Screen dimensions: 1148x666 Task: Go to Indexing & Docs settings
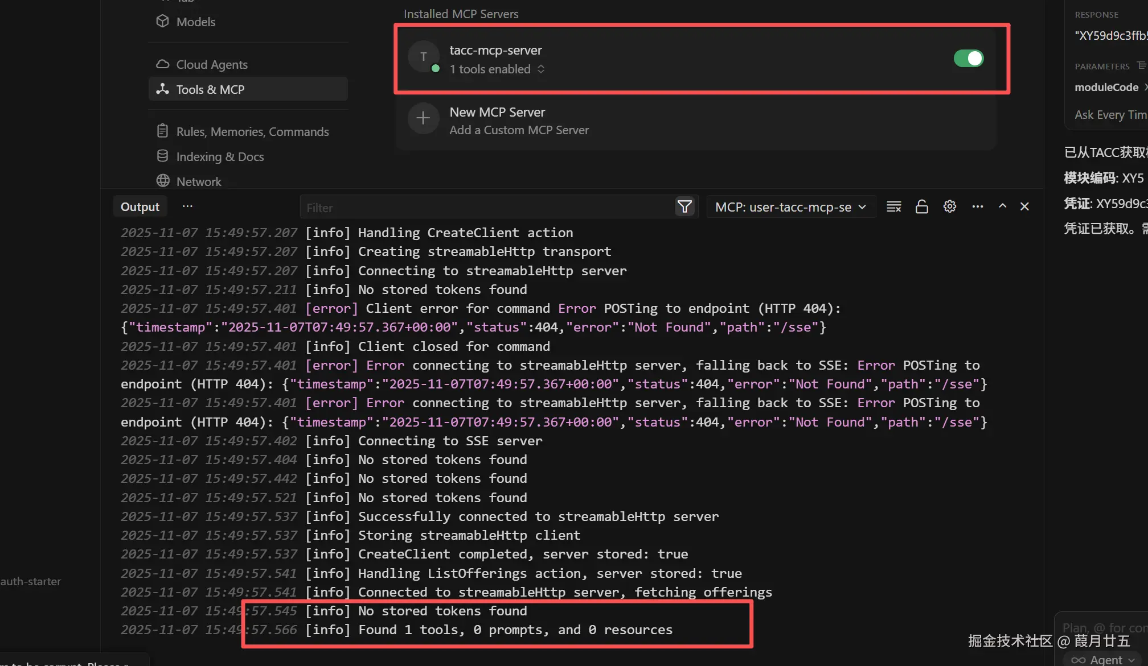(220, 156)
